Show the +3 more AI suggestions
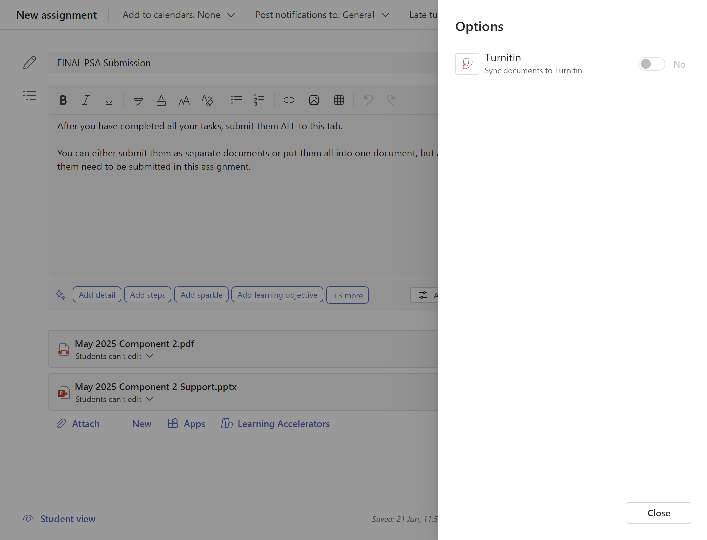707x540 pixels. coord(348,295)
